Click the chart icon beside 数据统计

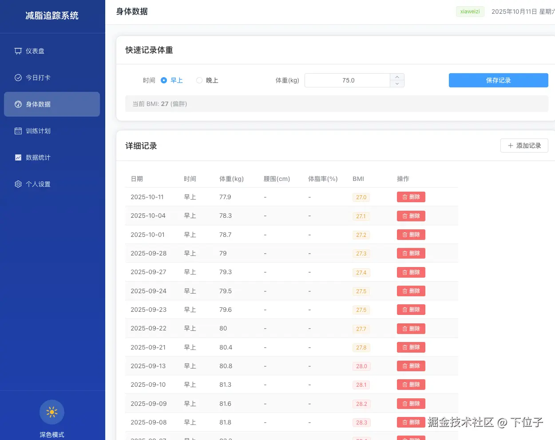point(18,157)
